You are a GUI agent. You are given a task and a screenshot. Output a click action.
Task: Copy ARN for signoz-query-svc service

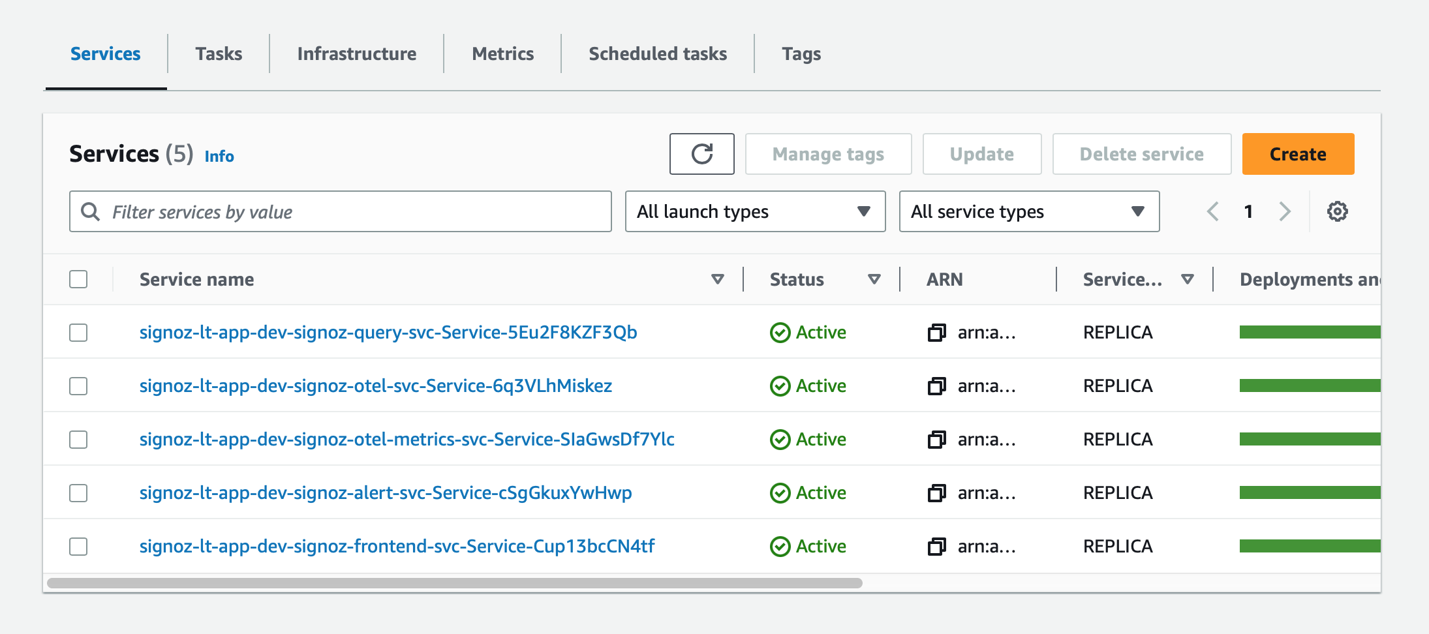(937, 333)
